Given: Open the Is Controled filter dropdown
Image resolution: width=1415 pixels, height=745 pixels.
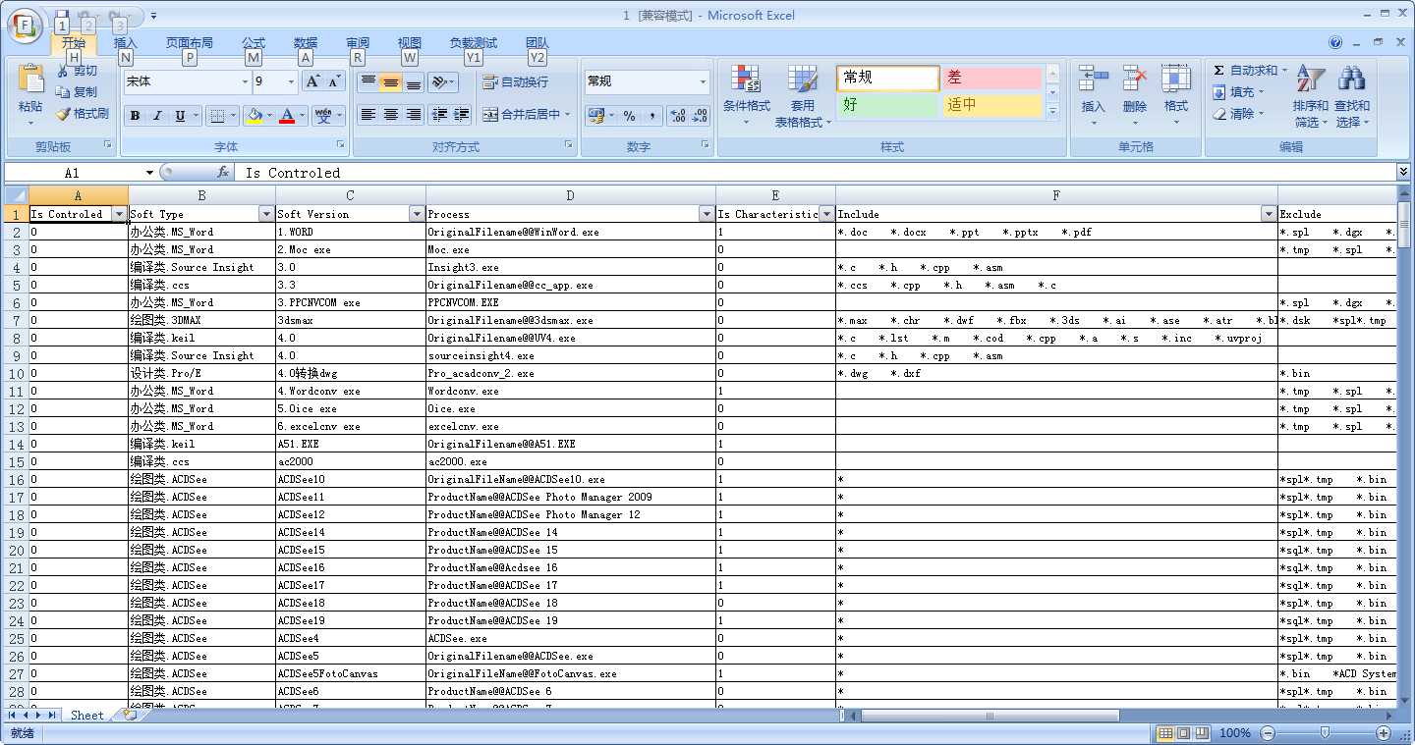Looking at the screenshot, I should [120, 214].
